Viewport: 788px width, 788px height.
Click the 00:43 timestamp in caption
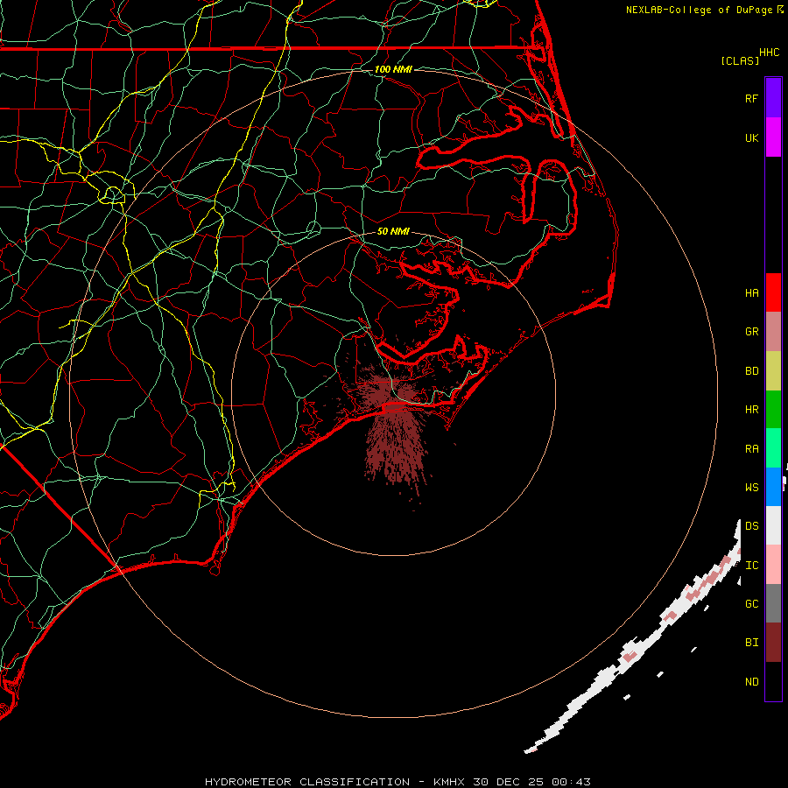[x=571, y=782]
